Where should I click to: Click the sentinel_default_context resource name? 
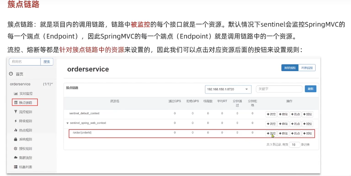coord(84,114)
